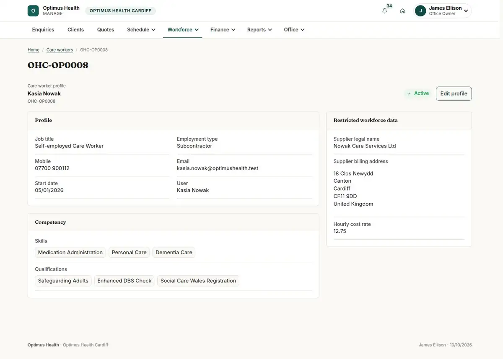Select the hourly cost rate 12.75
The width and height of the screenshot is (503, 359).
pos(340,231)
